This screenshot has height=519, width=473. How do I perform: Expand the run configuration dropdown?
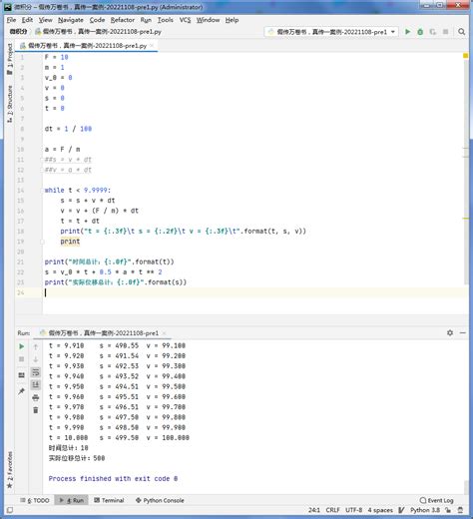(x=393, y=32)
